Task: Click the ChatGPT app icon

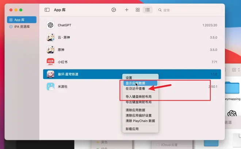Action: point(50,25)
